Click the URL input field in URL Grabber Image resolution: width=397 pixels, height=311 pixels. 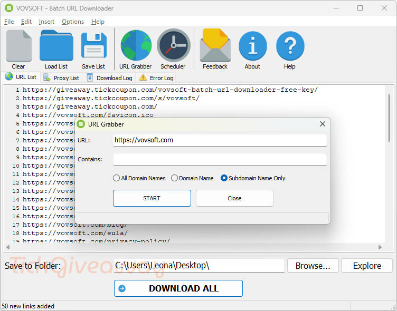[220, 140]
